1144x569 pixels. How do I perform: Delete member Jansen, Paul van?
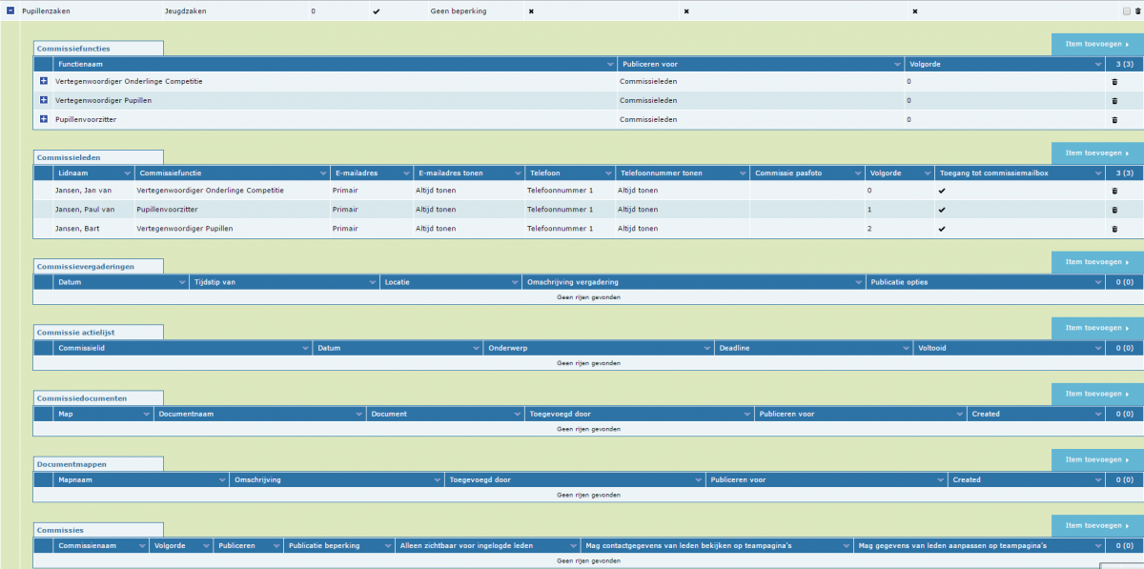[1114, 210]
